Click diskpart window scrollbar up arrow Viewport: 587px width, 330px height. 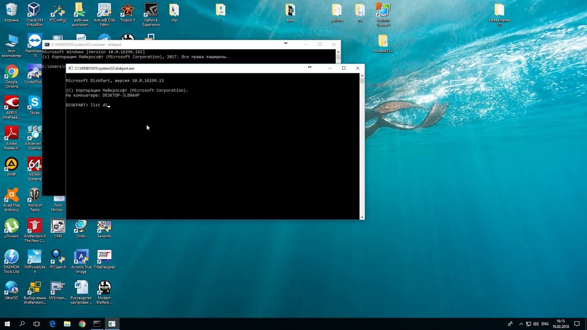click(362, 75)
